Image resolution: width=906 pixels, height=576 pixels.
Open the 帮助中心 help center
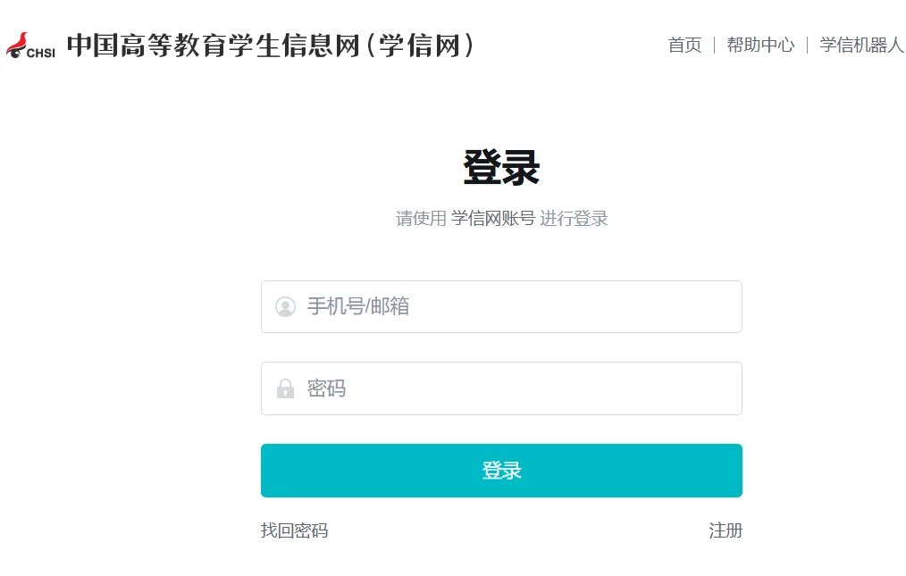760,45
